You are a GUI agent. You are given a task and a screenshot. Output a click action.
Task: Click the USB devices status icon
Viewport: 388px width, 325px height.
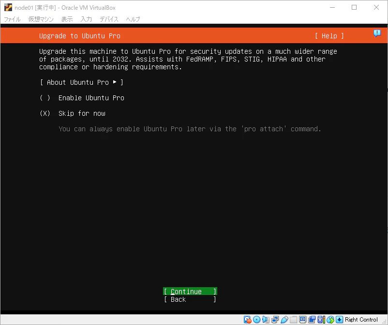point(284,320)
